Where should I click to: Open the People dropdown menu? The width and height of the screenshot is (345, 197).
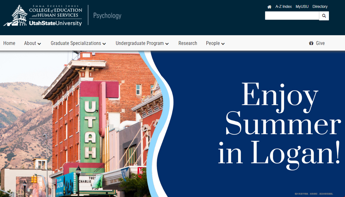(x=215, y=43)
